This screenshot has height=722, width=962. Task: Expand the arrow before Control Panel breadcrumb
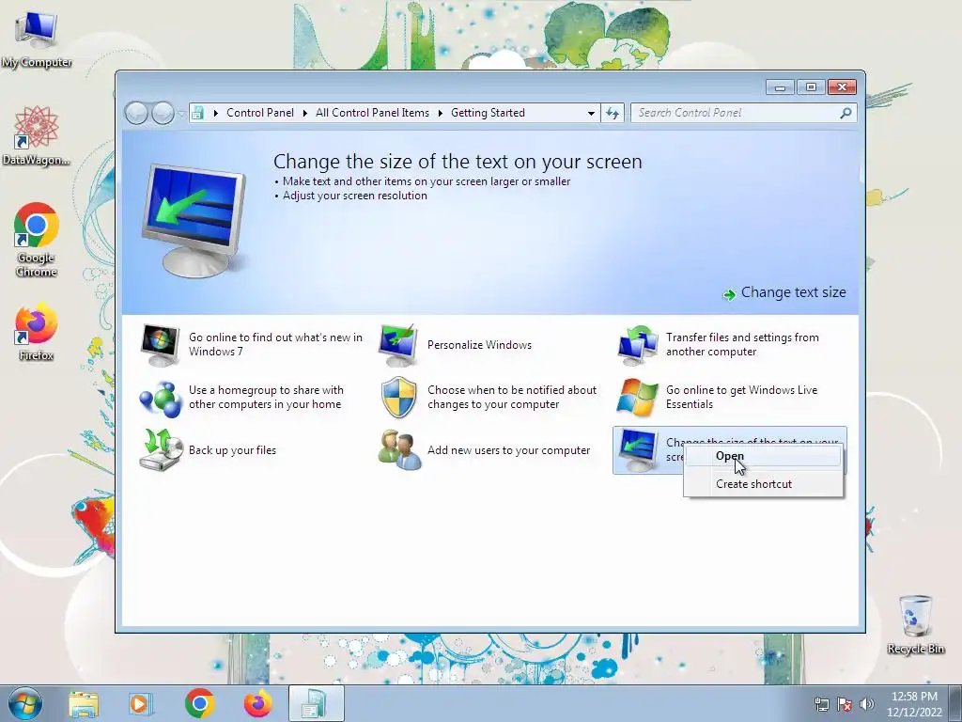click(x=215, y=113)
